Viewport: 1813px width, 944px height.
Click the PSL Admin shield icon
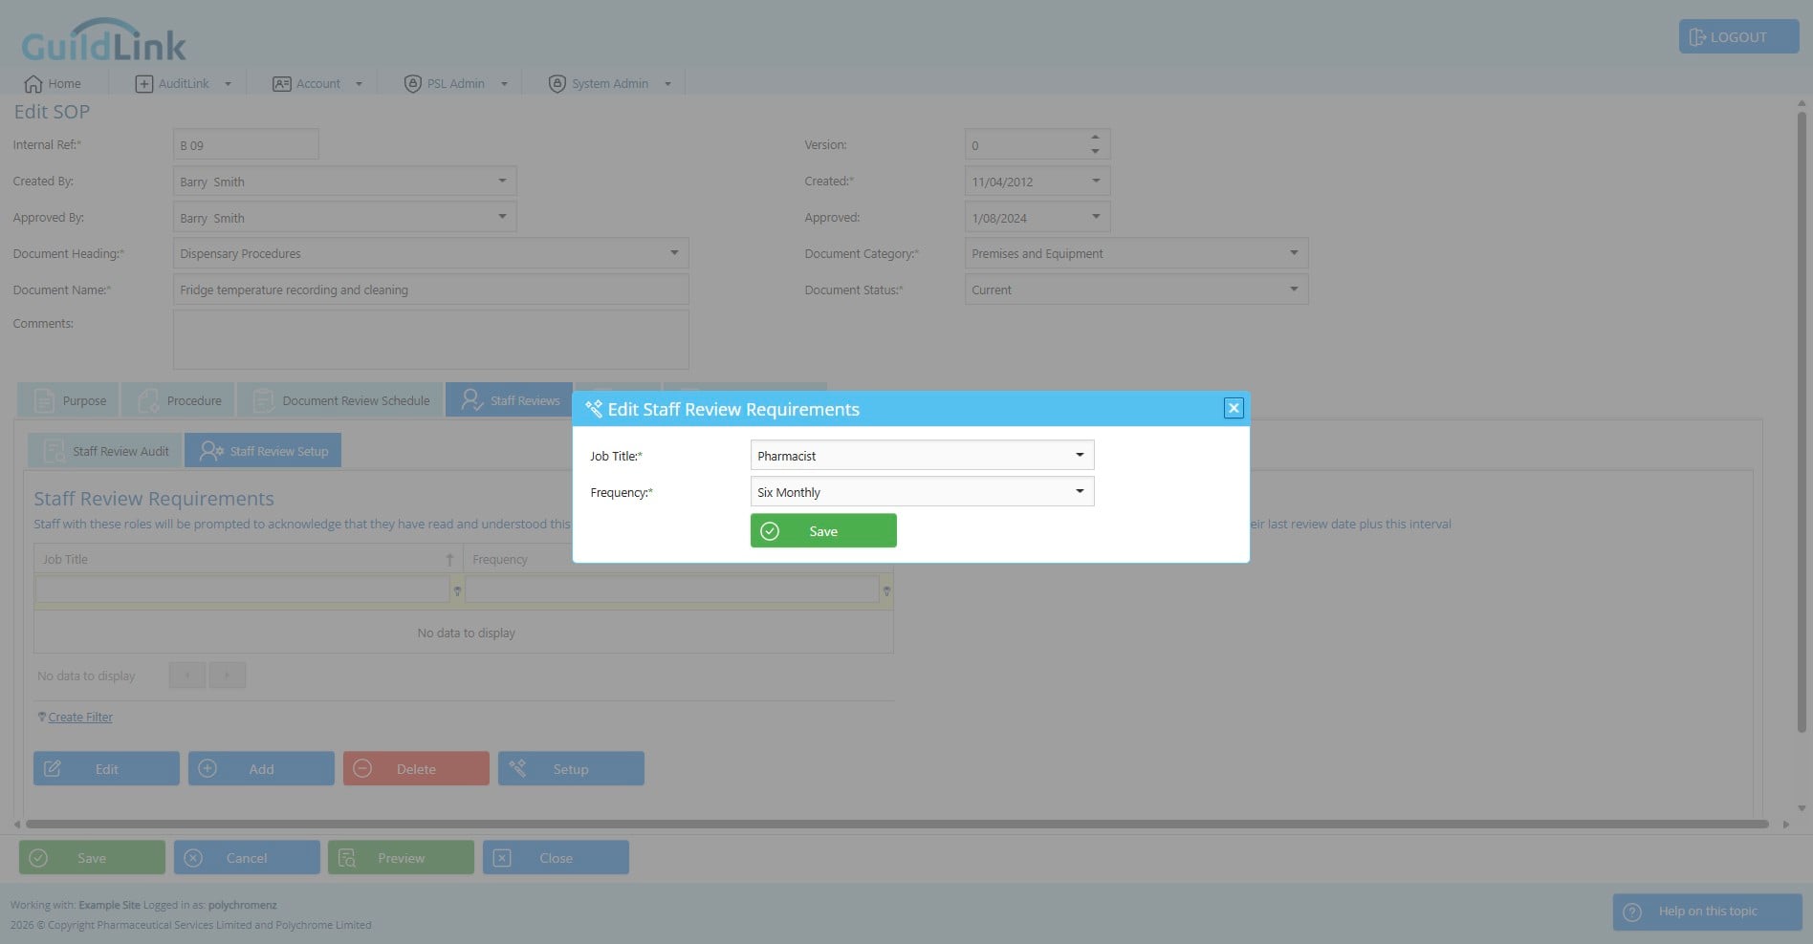pyautogui.click(x=412, y=84)
